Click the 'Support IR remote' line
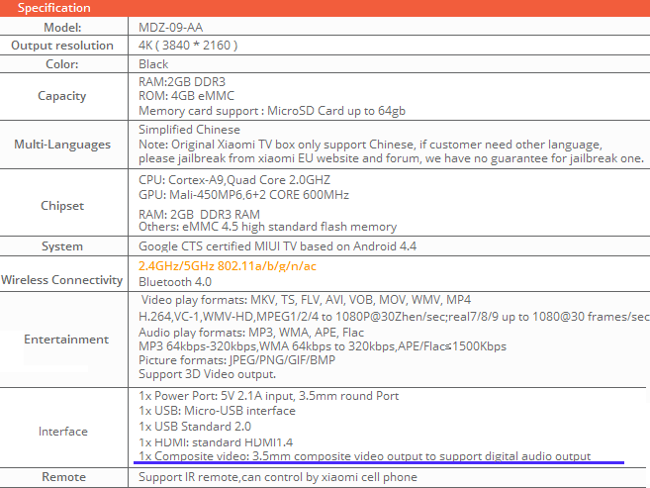This screenshot has width=650, height=488. 278,477
